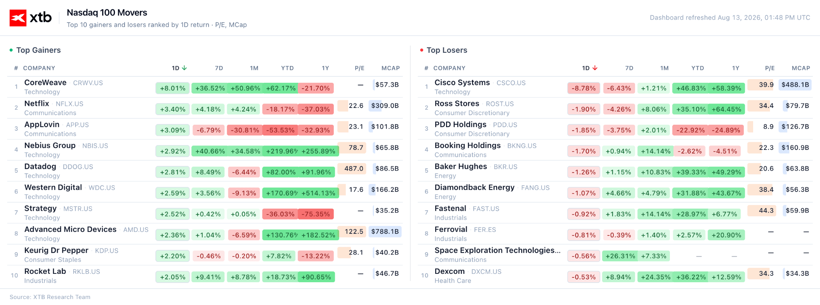Viewport: 820px width, 305px height.
Task: Open the Ferrovial company name
Action: coord(451,229)
